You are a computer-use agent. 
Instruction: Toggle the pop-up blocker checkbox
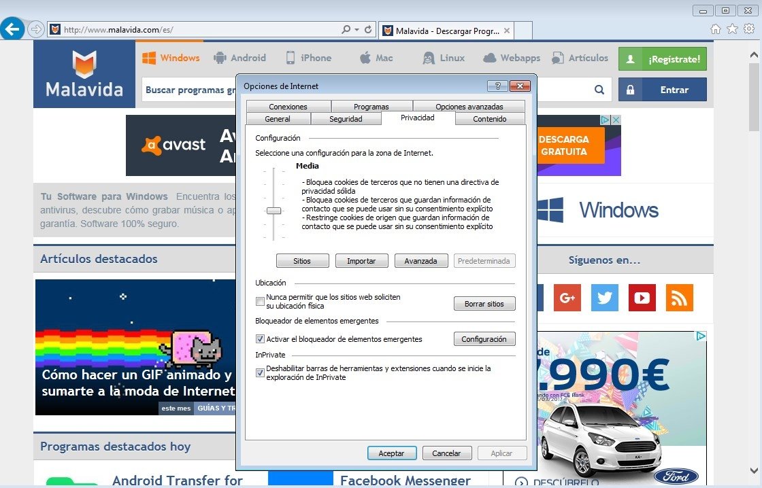pyautogui.click(x=260, y=339)
